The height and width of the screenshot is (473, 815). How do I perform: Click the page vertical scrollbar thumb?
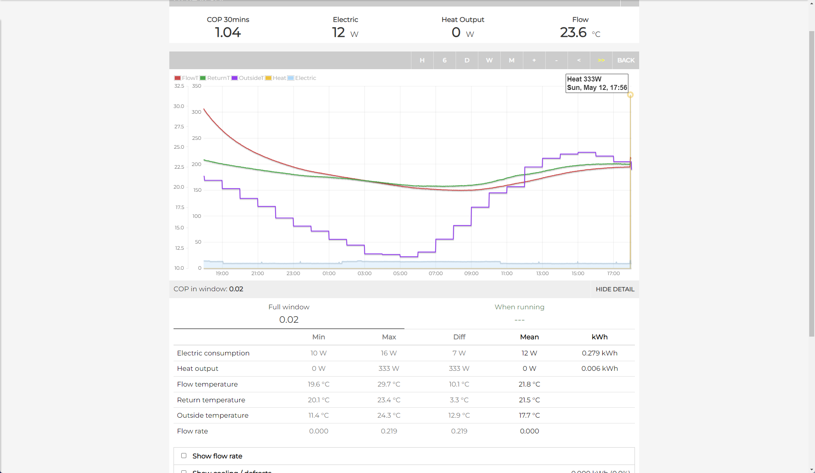(812, 184)
